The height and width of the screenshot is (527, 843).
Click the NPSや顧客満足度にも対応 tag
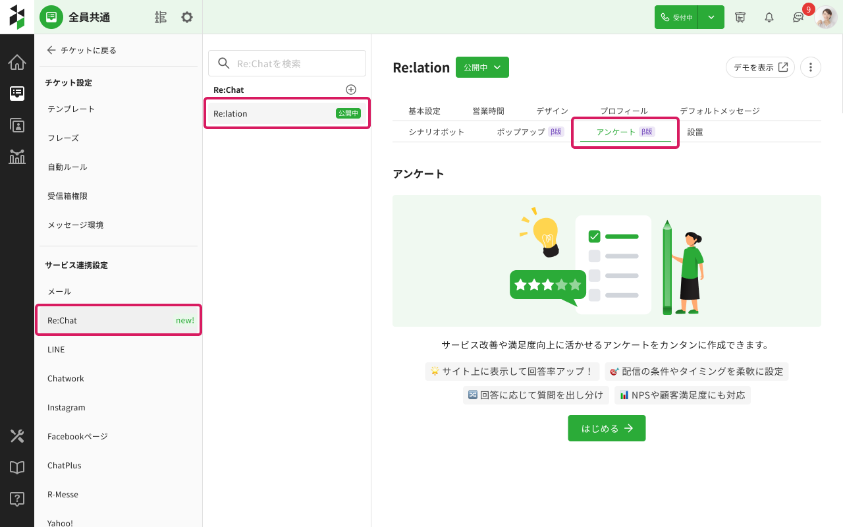682,395
